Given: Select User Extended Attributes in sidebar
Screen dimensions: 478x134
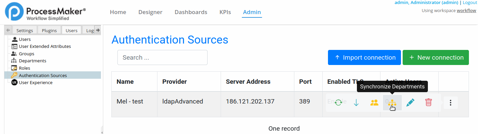Looking at the screenshot, I should tap(45, 47).
